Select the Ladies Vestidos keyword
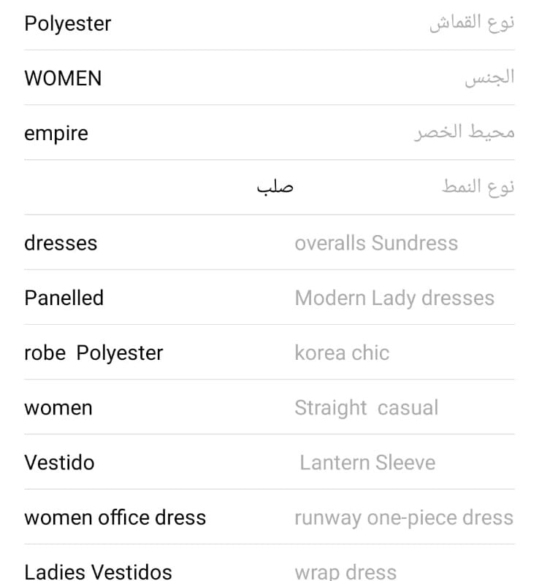This screenshot has height=581, width=539. pyautogui.click(x=99, y=571)
